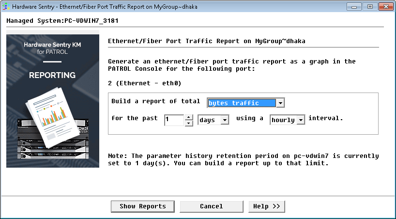Click the 'interval.' label
Image resolution: width=396 pixels, height=219 pixels.
click(326, 118)
